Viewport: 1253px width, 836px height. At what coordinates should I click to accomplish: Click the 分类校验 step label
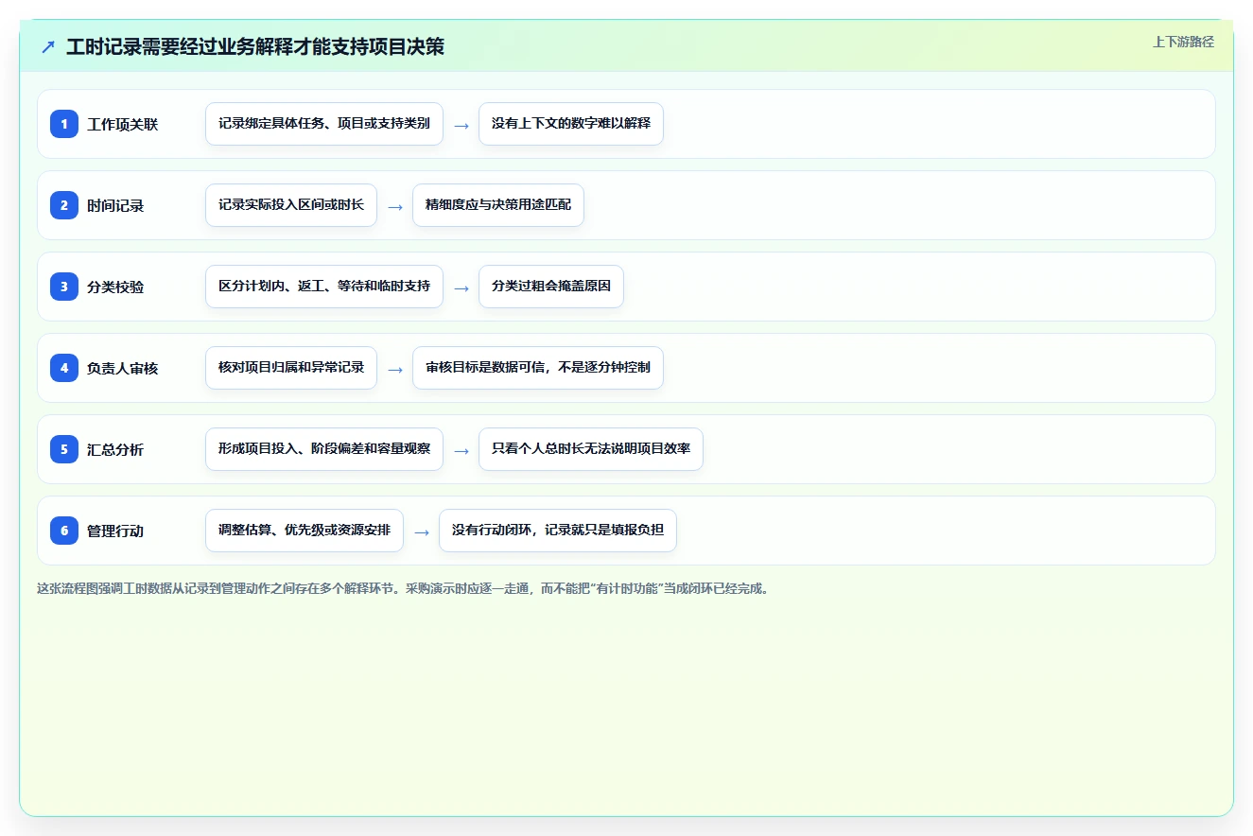pos(115,287)
